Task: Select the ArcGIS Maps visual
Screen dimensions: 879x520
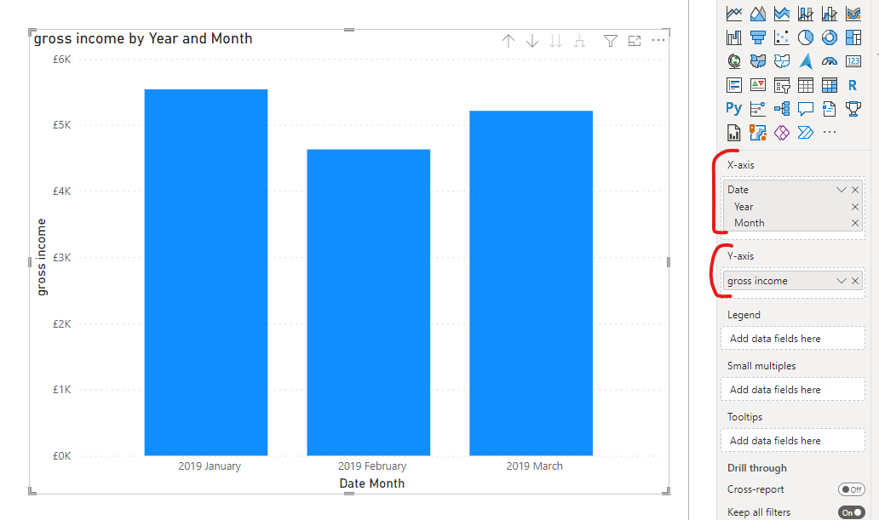Action: pos(758,133)
